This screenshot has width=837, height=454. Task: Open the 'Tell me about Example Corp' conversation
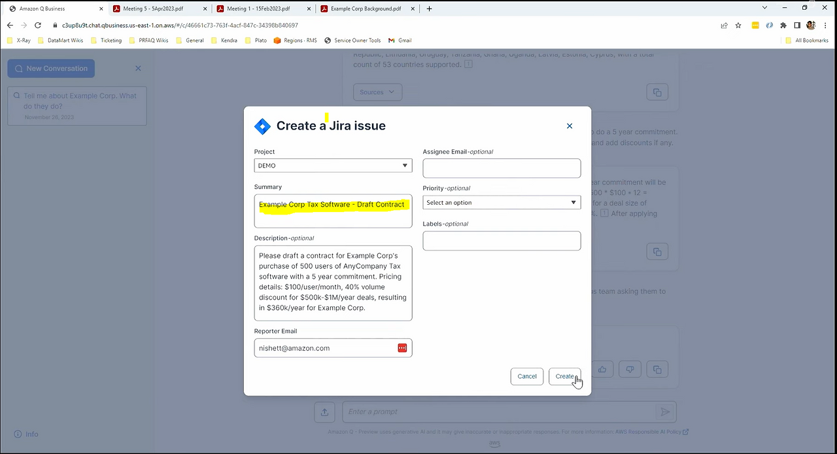click(77, 105)
